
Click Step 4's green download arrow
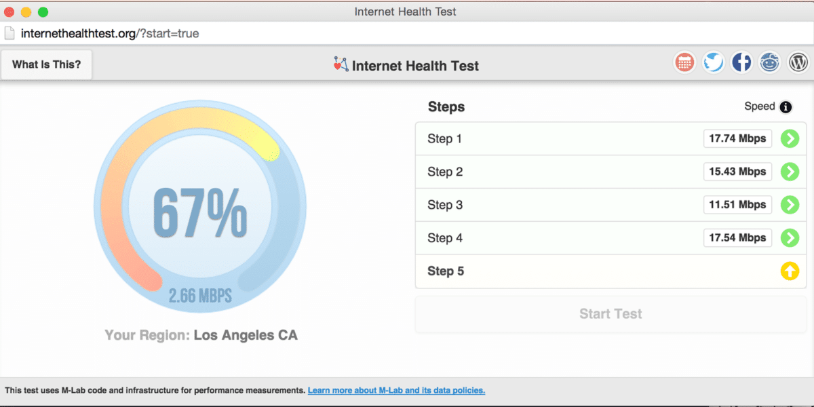click(790, 238)
